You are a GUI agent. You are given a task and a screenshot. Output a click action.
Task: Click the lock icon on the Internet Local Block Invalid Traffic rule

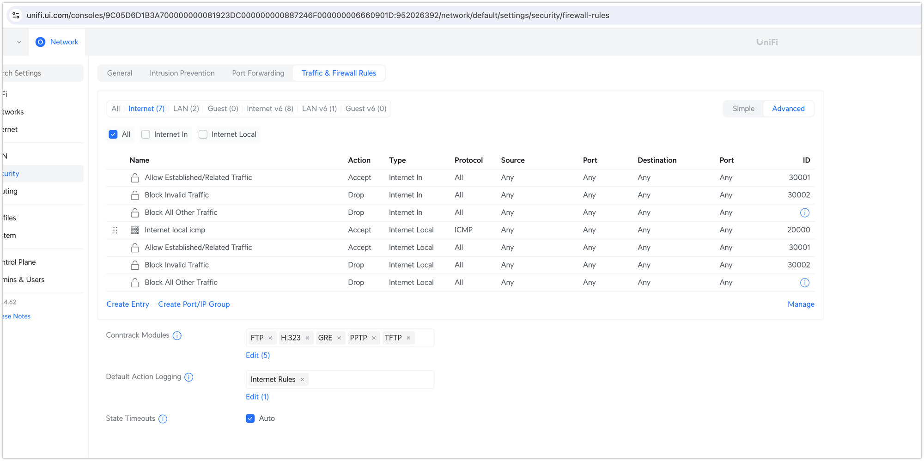[x=135, y=265]
